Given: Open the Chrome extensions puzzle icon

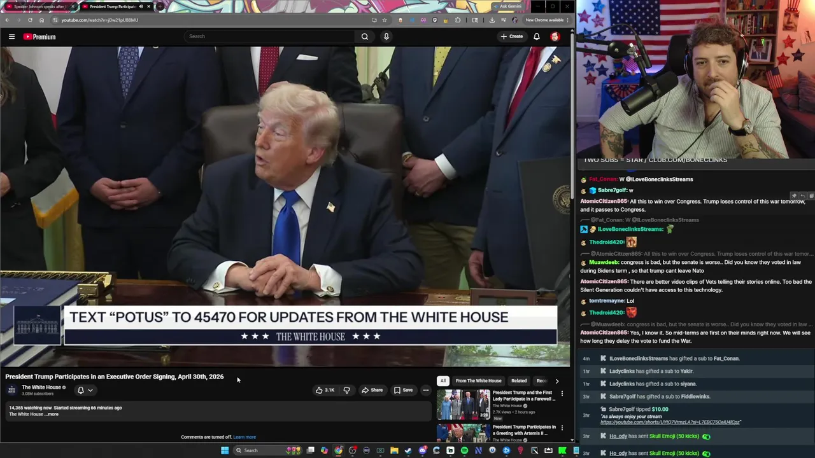Looking at the screenshot, I should [458, 20].
